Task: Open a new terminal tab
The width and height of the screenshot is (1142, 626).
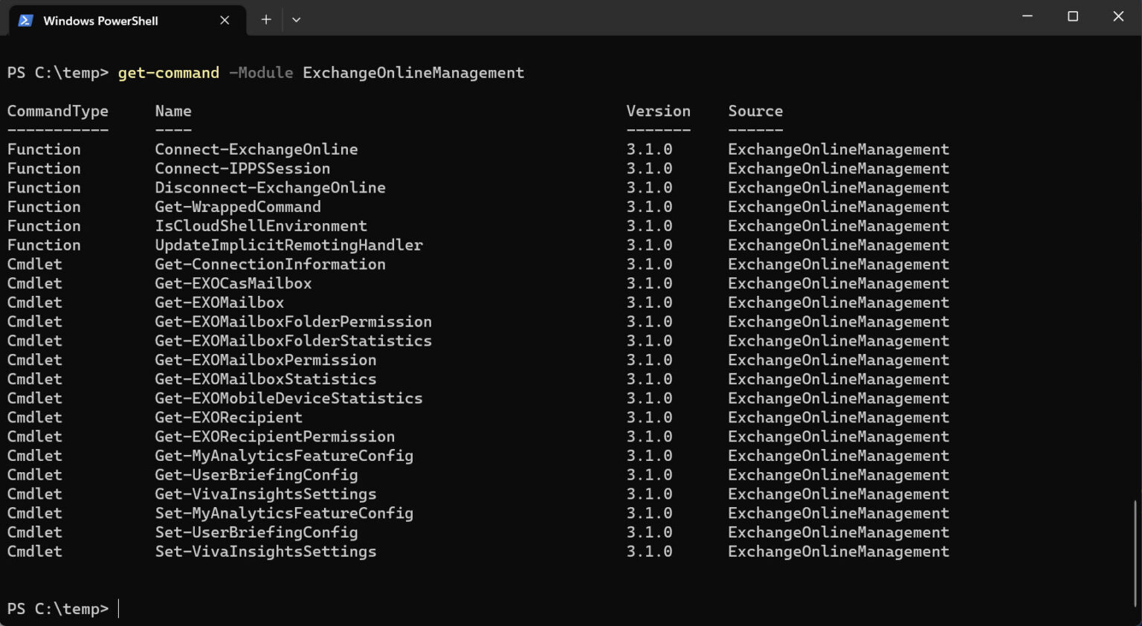Action: pyautogui.click(x=265, y=20)
